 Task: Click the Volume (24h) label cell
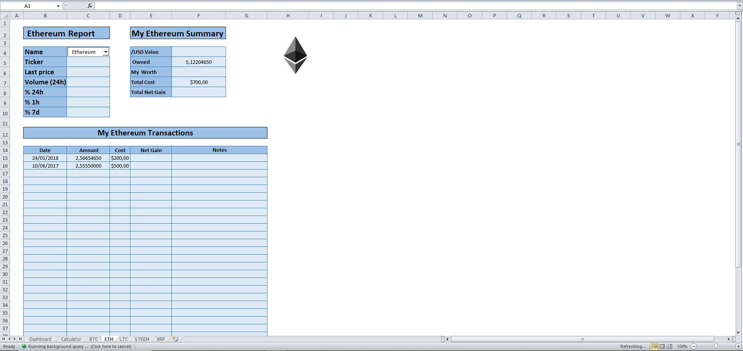point(45,82)
